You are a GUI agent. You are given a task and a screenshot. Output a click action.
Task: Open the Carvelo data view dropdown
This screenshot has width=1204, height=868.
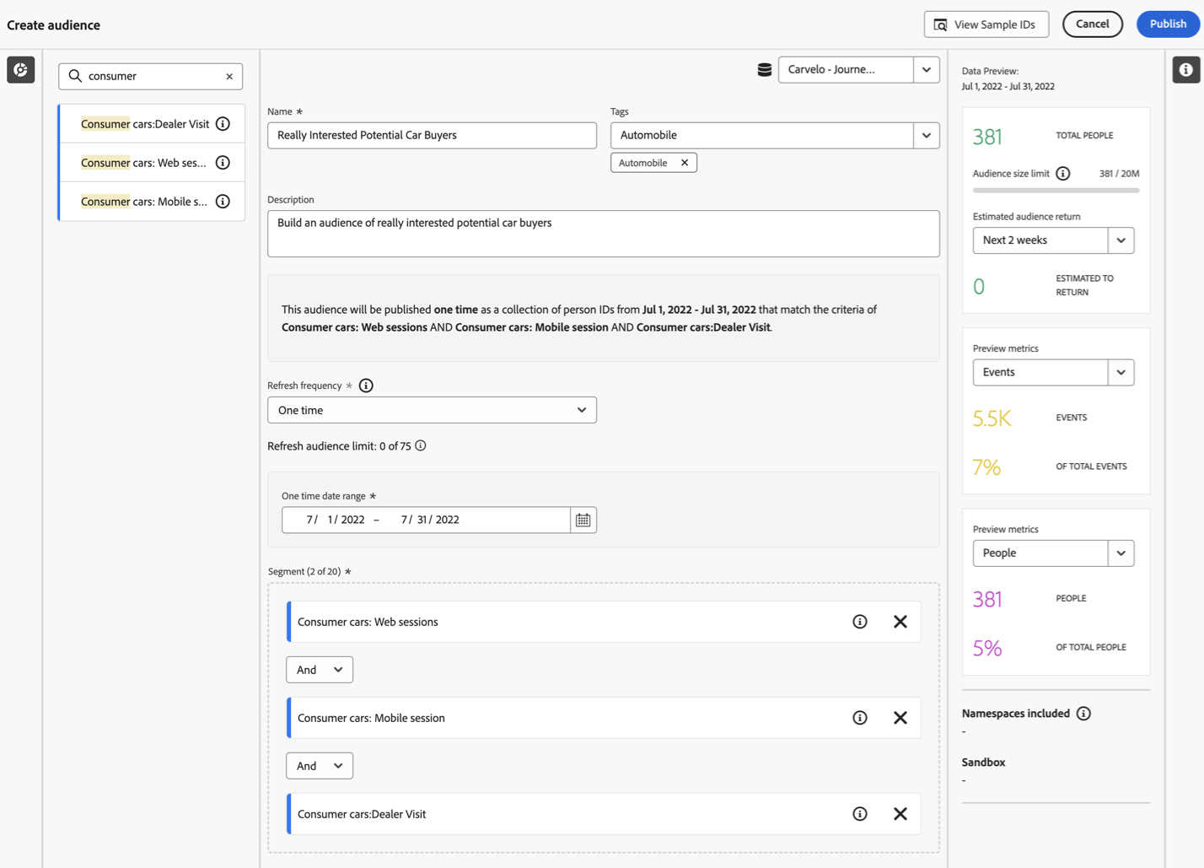(x=926, y=69)
